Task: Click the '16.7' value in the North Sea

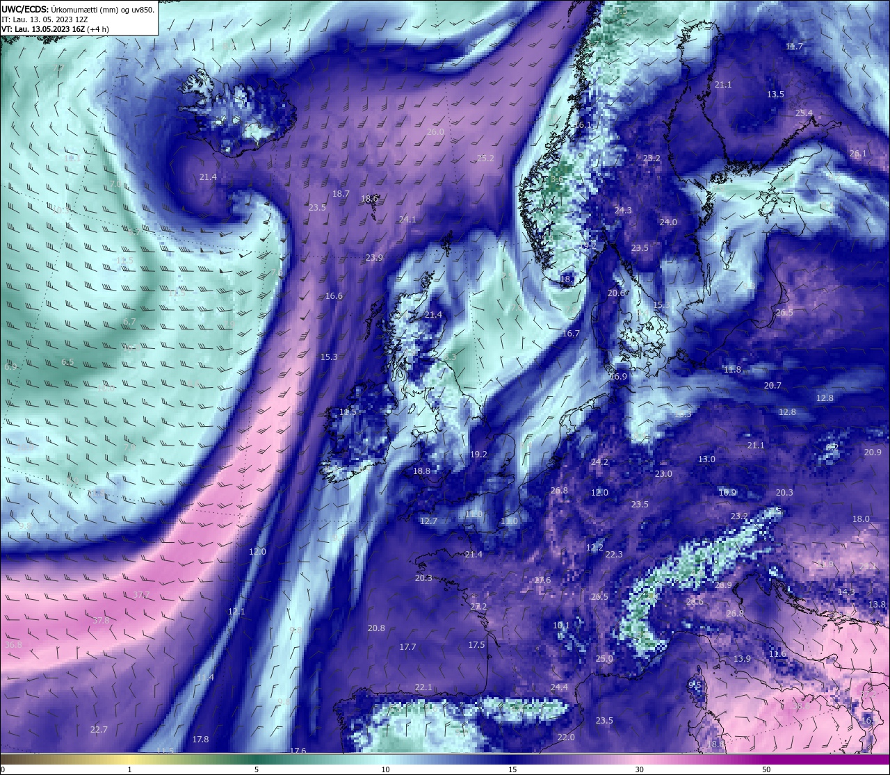Action: point(571,334)
